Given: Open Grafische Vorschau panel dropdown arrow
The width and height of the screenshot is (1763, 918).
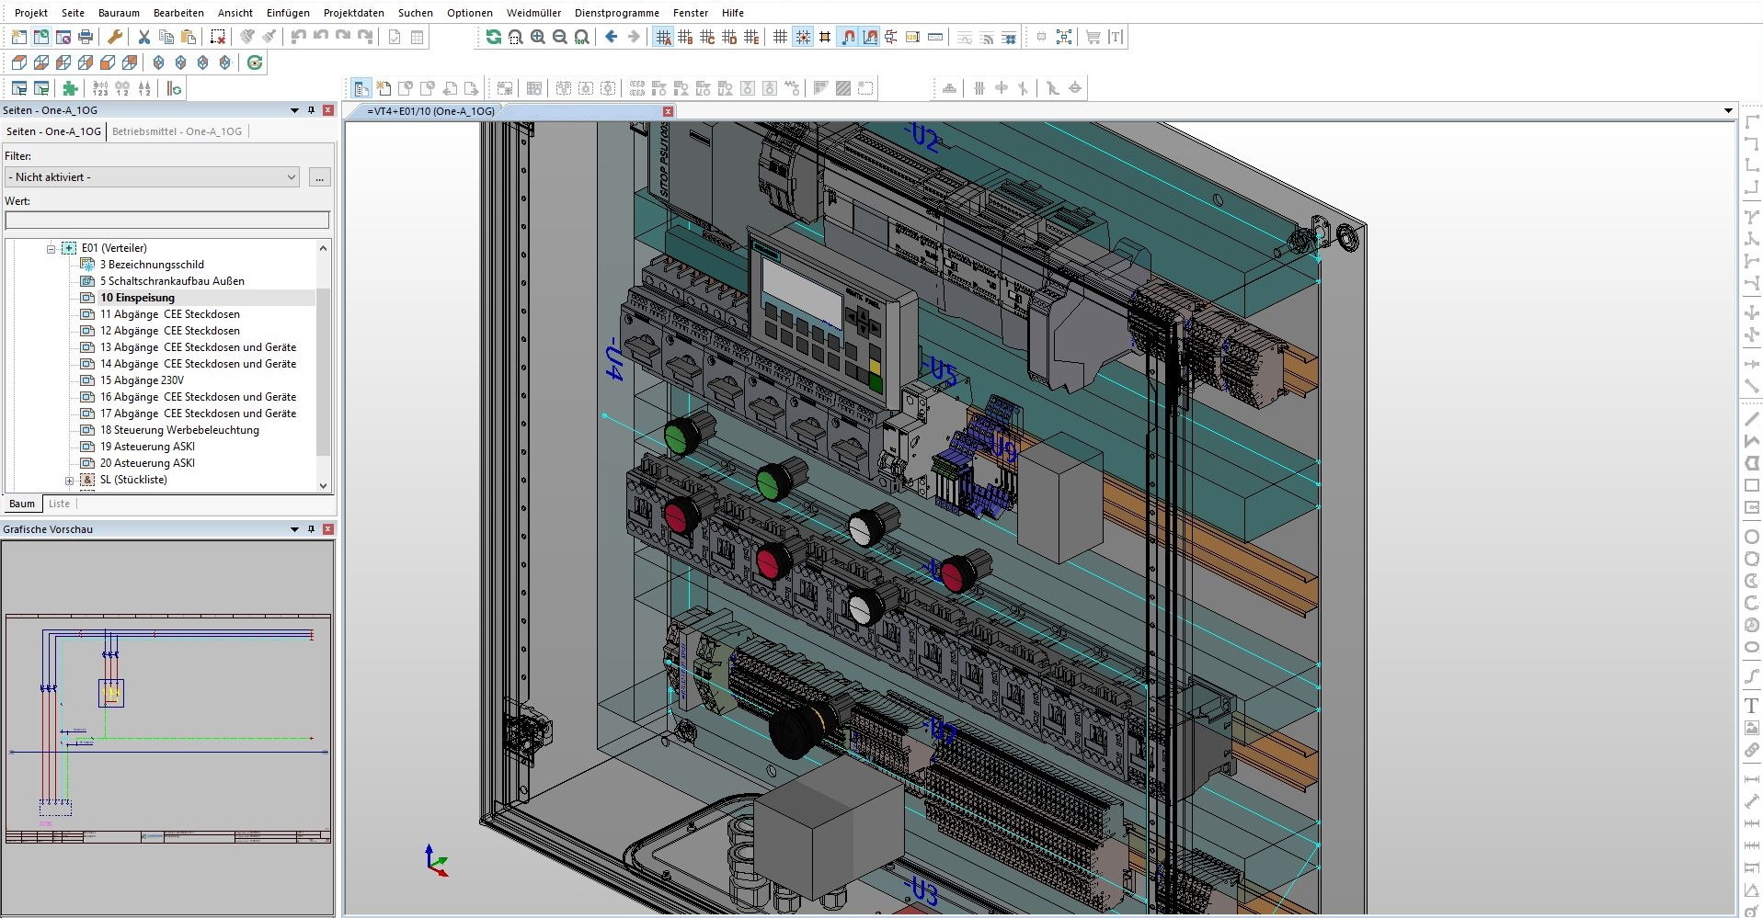Looking at the screenshot, I should click(294, 529).
